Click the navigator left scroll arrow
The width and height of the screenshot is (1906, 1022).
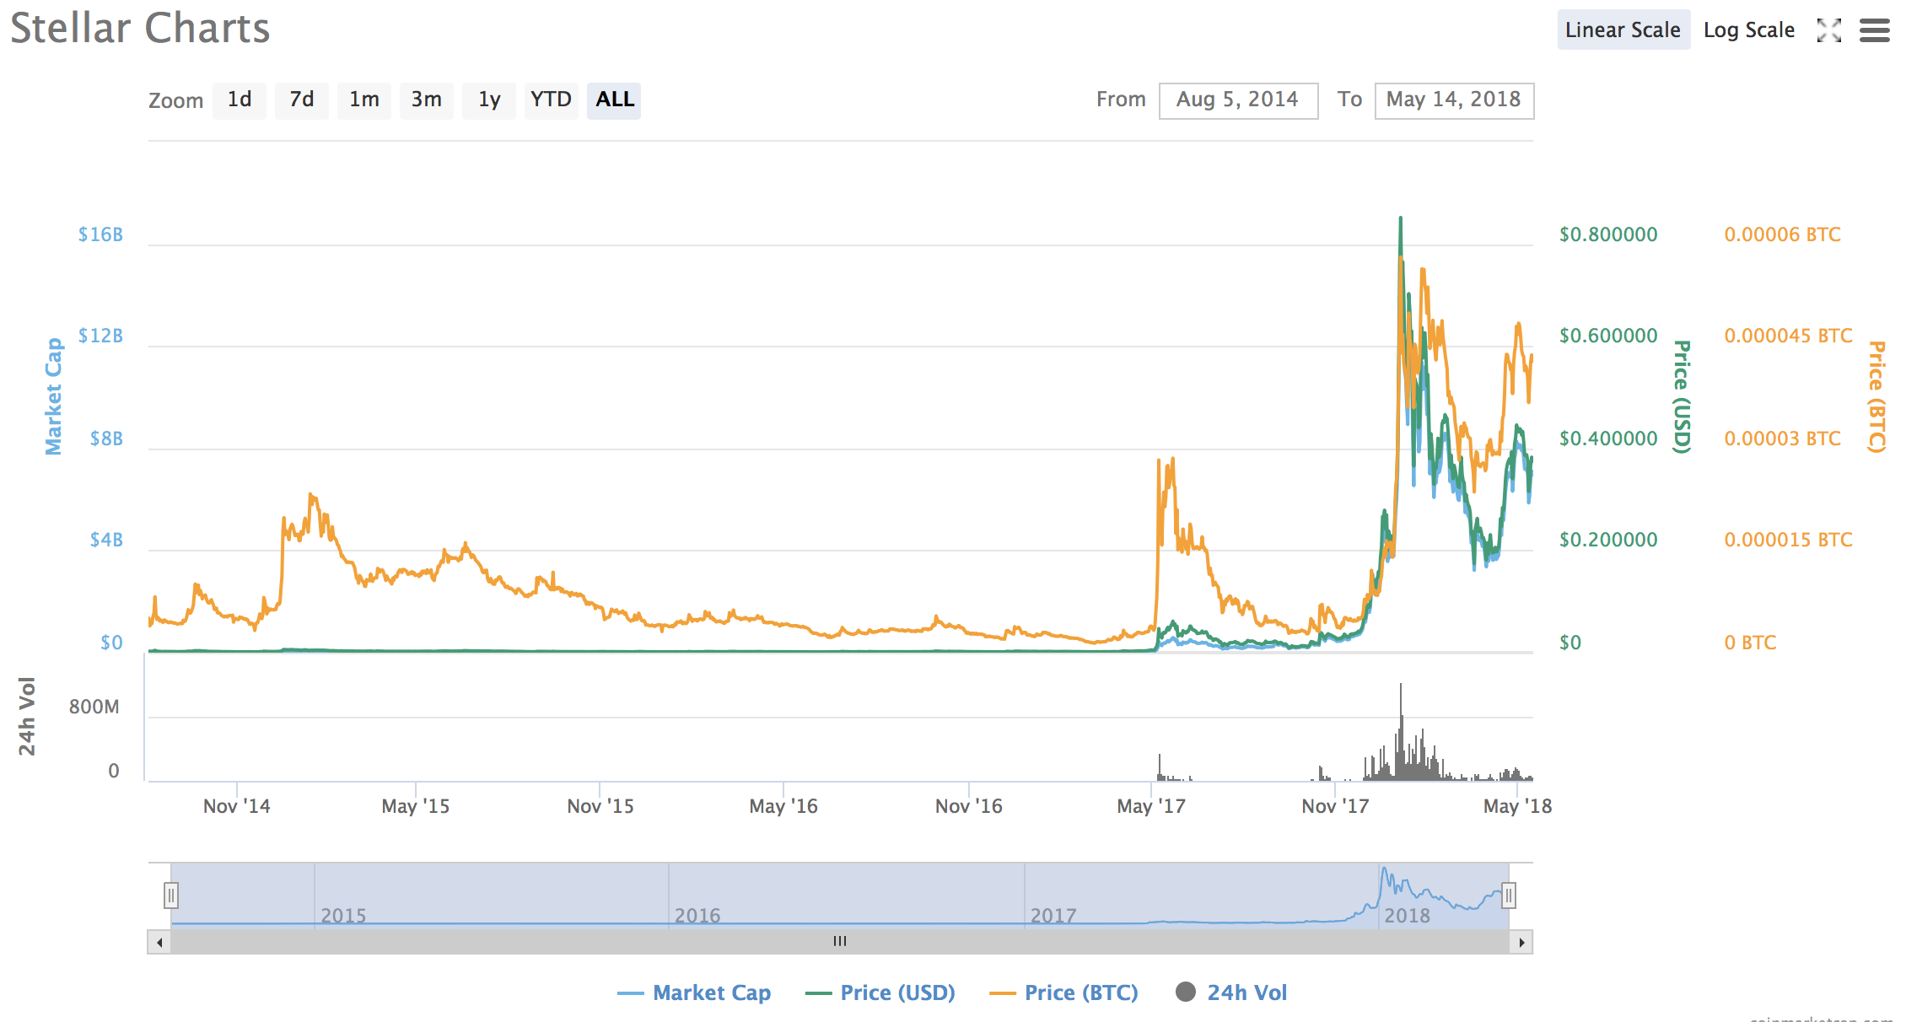click(x=159, y=942)
